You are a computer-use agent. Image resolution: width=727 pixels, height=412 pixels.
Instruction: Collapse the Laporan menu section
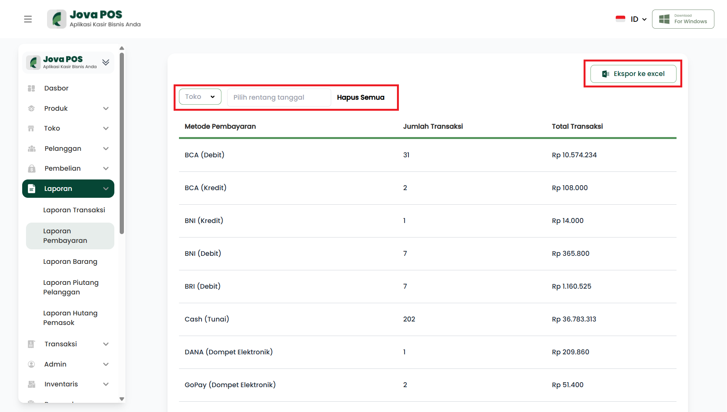coord(106,189)
